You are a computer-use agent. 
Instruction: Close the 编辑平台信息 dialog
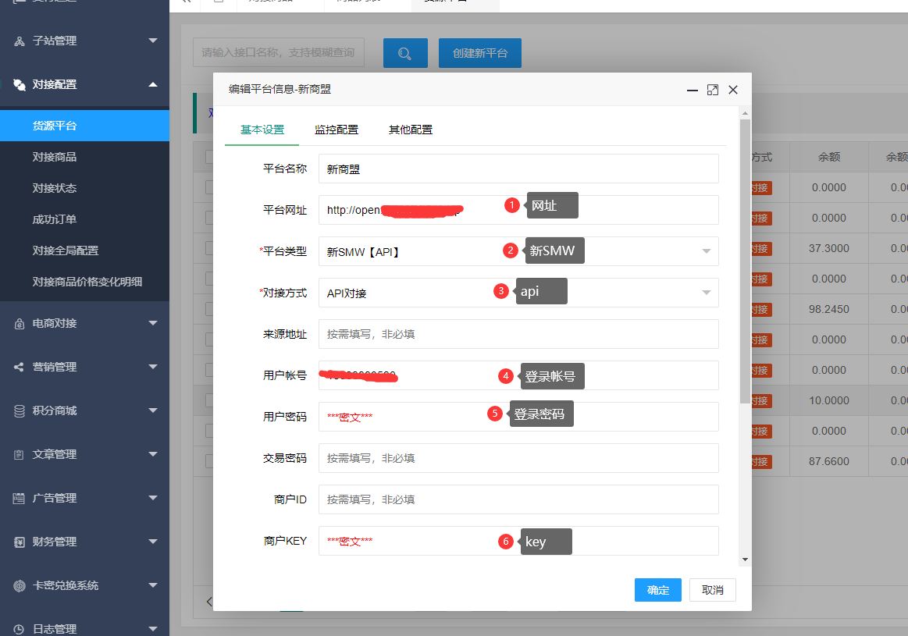coord(733,90)
